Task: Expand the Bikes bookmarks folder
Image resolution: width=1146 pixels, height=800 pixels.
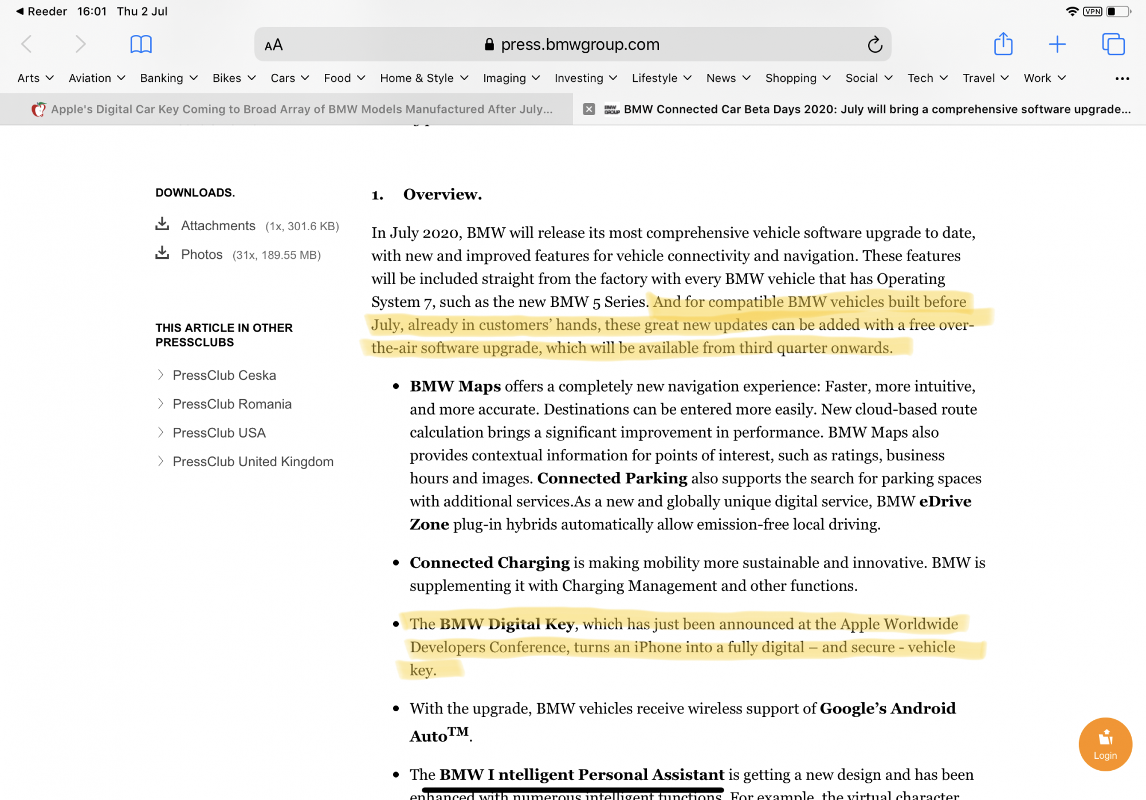Action: 234,78
